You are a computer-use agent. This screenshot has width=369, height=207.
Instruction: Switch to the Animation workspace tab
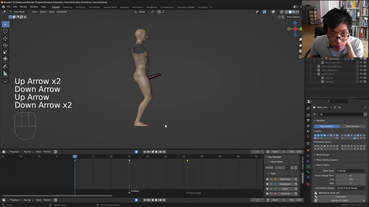(x=137, y=7)
